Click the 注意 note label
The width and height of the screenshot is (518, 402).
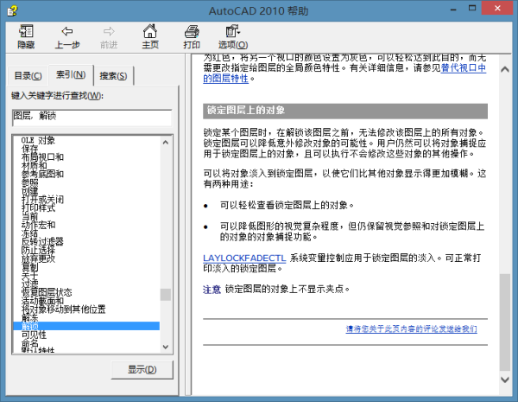pos(212,290)
